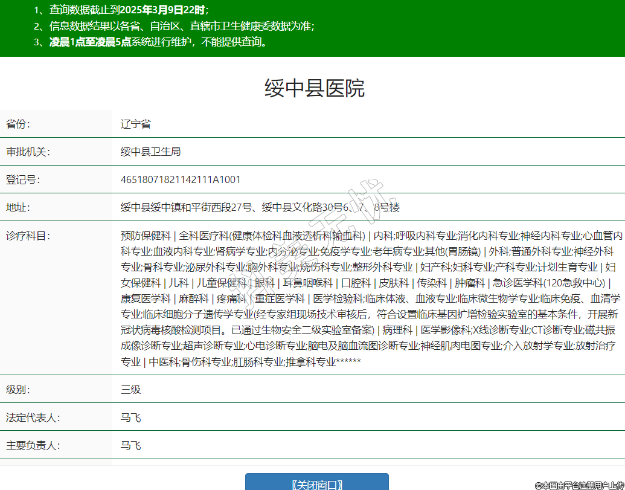This screenshot has height=490, width=625.
Task: Select the 诊疗科目 field label
Action: point(28,236)
